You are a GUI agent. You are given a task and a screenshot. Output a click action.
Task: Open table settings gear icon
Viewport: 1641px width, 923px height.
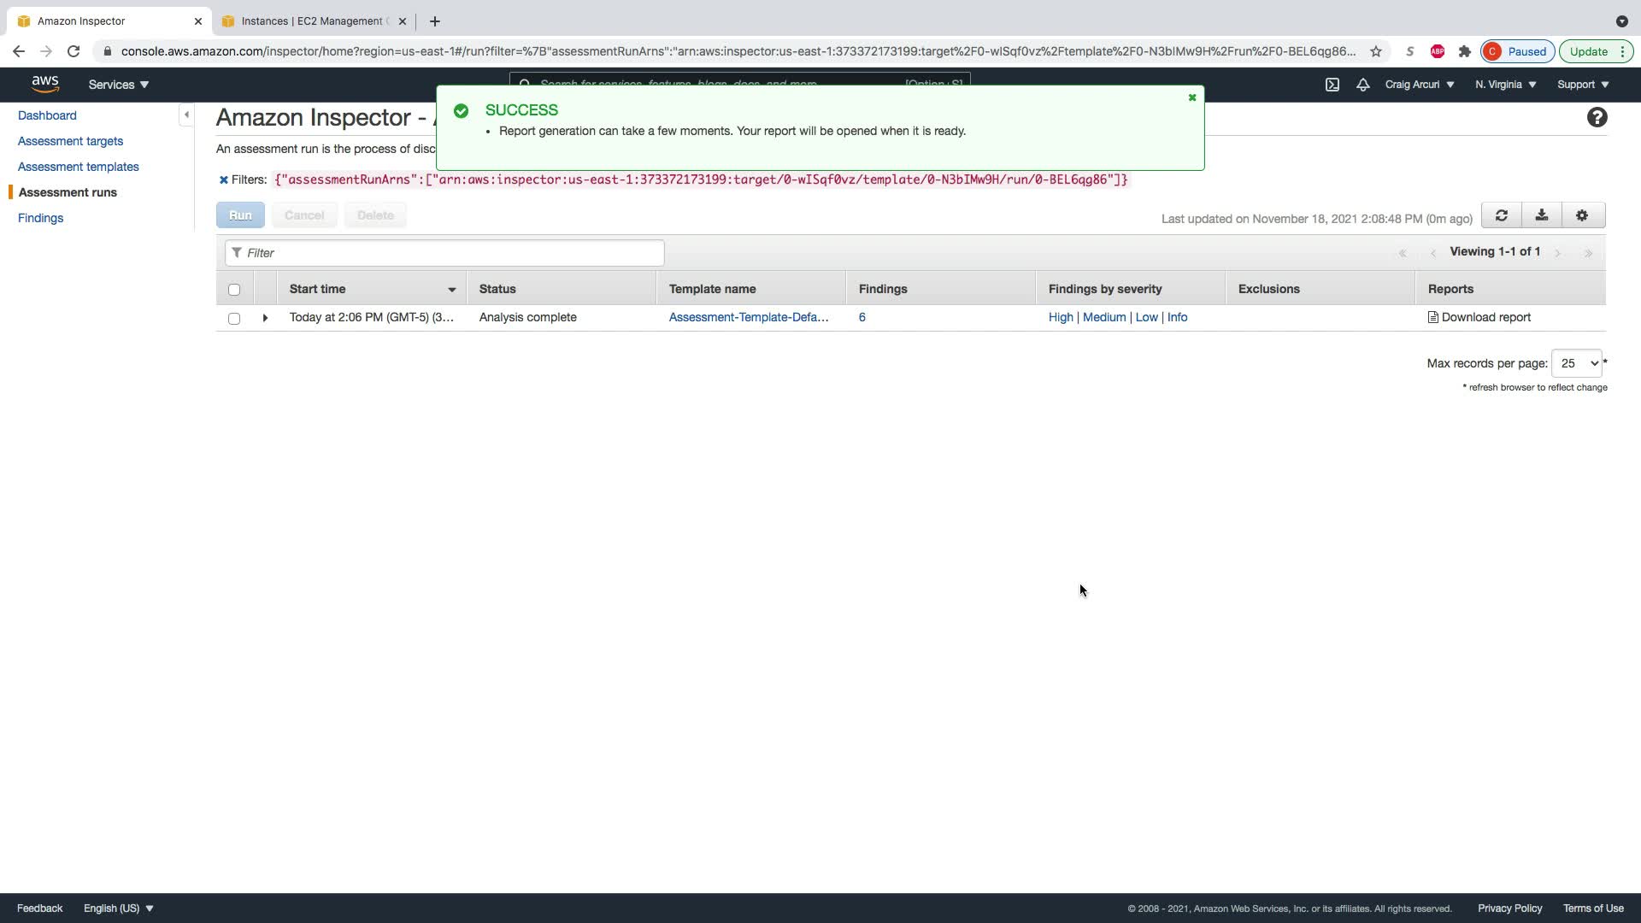point(1582,215)
